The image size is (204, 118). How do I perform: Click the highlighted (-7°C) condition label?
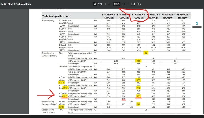[x=61, y=83]
